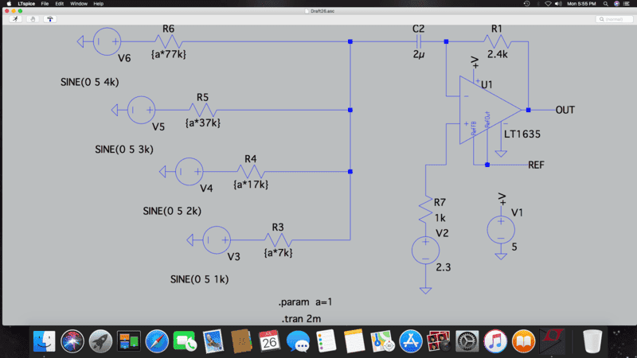Click the third LTspice toolbar icon
This screenshot has height=358, width=637.
coord(52,18)
